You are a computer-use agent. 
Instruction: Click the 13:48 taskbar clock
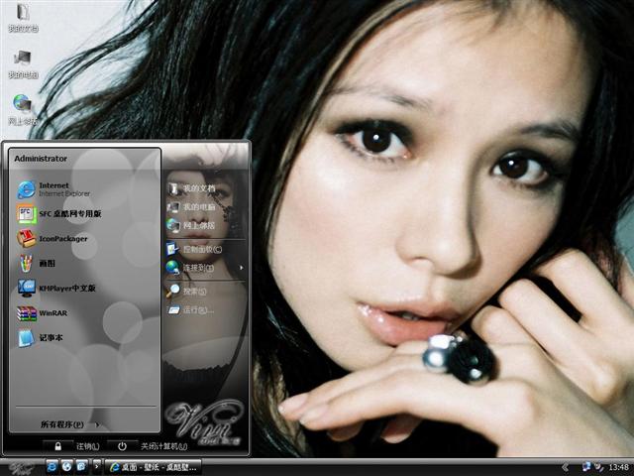[618, 467]
